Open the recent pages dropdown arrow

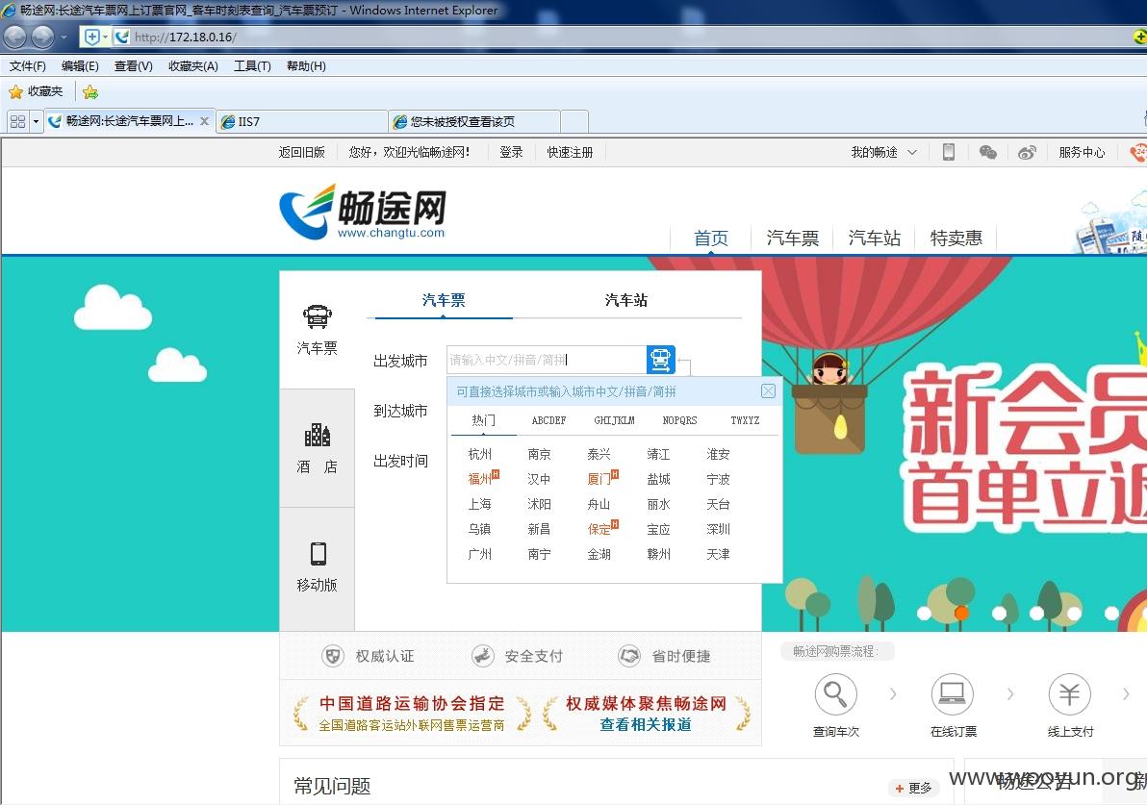(x=64, y=37)
